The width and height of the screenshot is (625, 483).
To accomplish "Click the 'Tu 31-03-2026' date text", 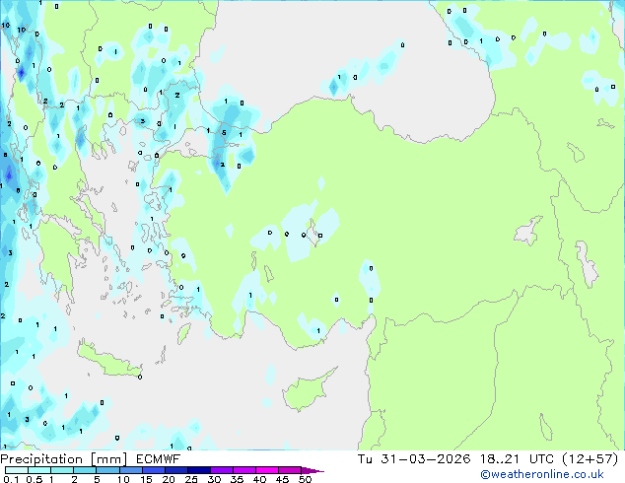I will tap(414, 459).
